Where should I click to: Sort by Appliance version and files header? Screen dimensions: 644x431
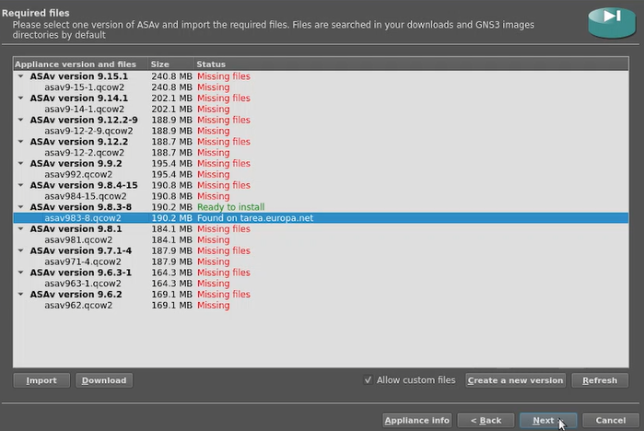(80, 64)
